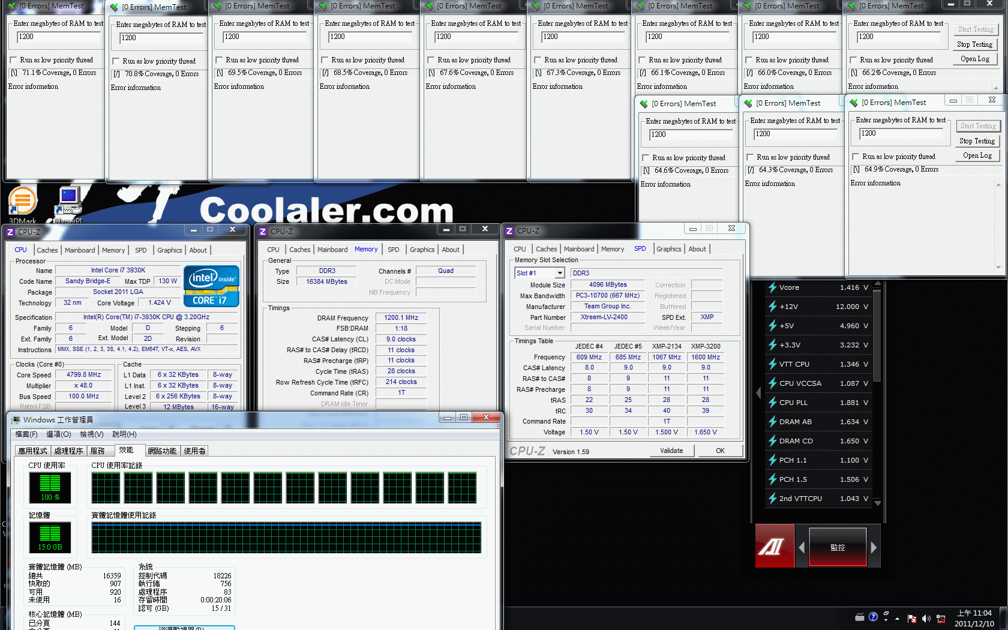Click the lightning icon next to DRAM AB

click(773, 422)
